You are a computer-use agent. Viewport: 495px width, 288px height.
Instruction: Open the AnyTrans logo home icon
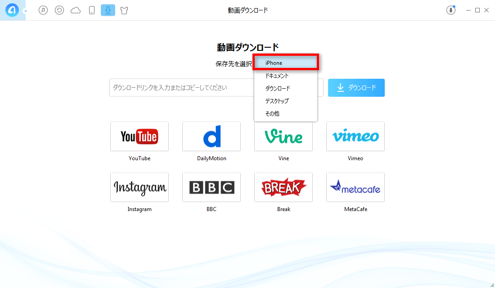coord(12,10)
